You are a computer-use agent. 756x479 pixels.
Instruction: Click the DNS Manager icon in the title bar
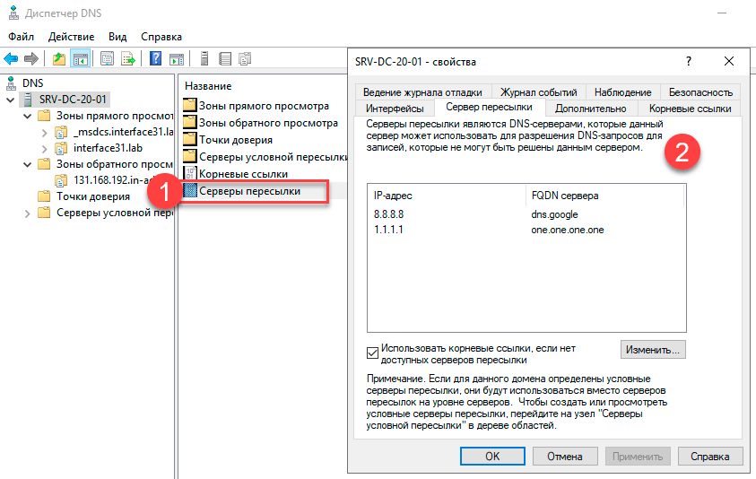point(13,13)
